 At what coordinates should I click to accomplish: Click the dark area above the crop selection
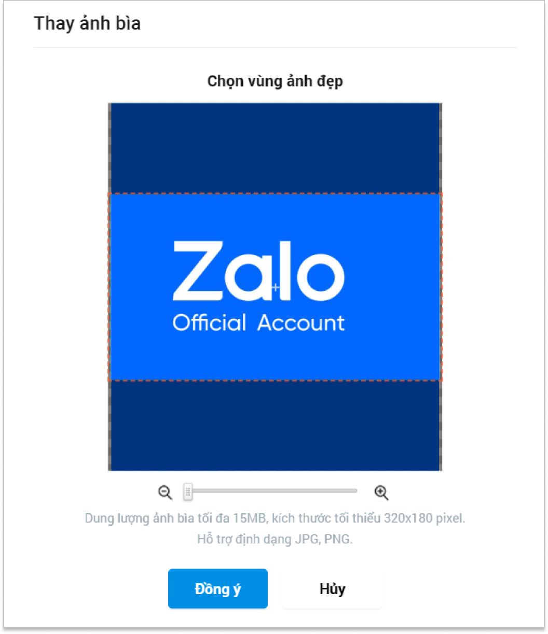(275, 148)
